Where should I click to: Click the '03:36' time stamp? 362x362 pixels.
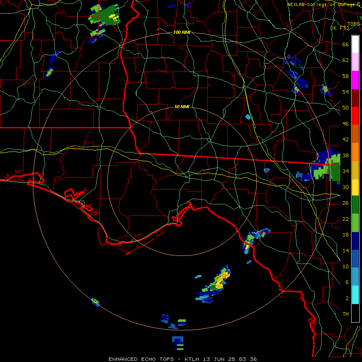pos(248,359)
